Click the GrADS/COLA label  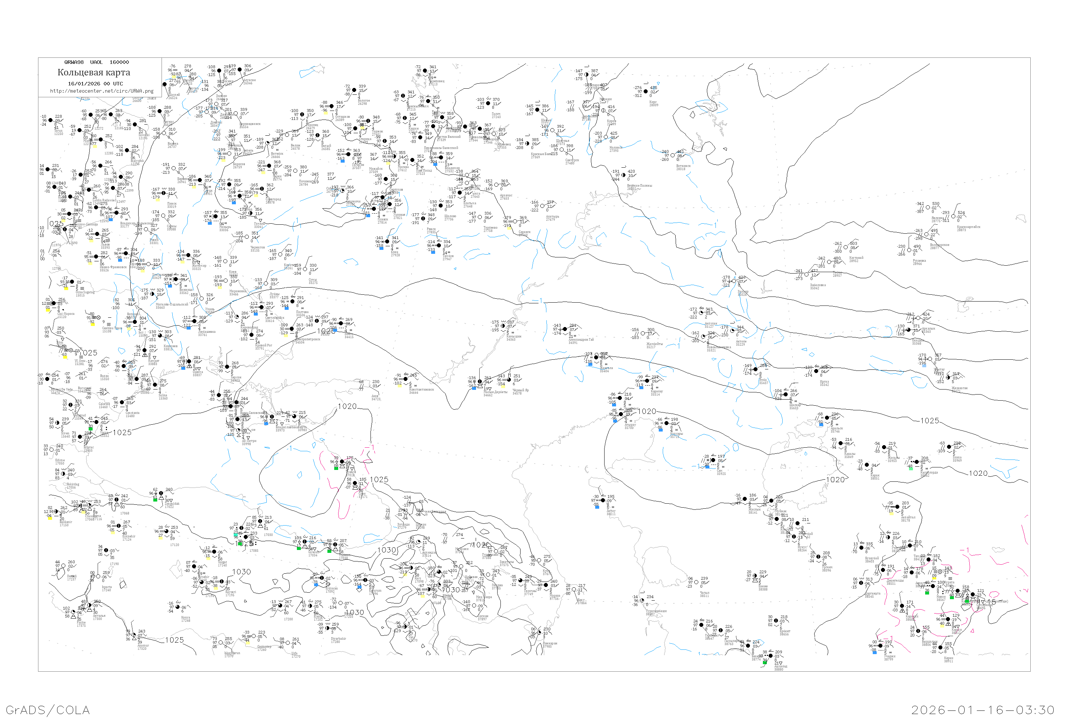[x=48, y=710]
